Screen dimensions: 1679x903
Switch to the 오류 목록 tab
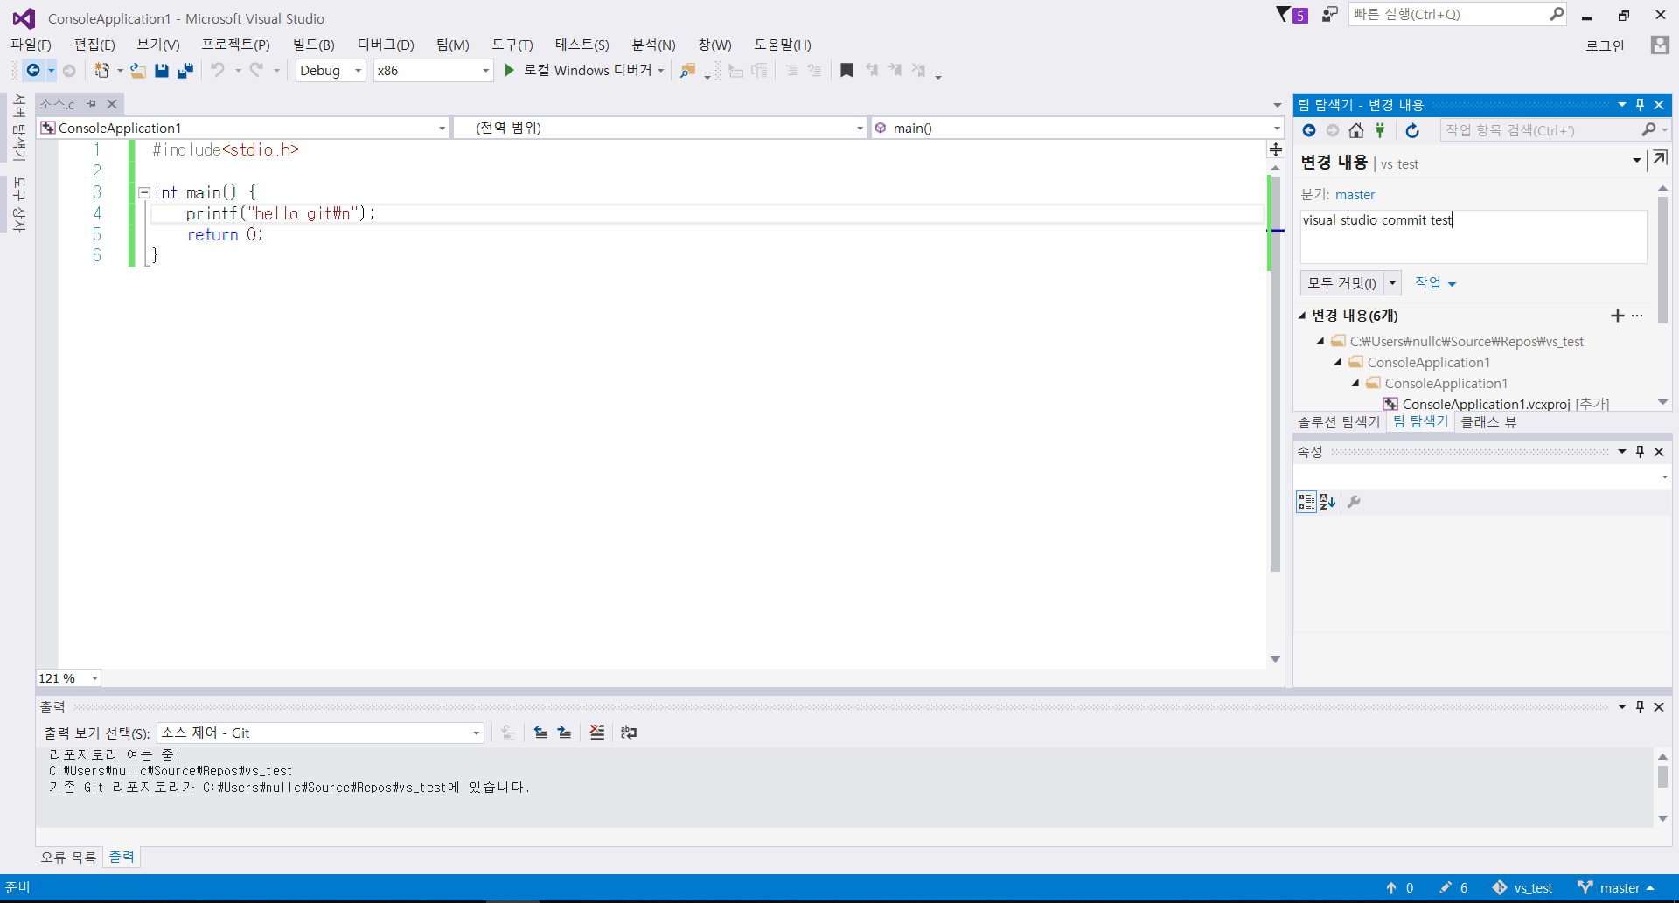(x=68, y=858)
